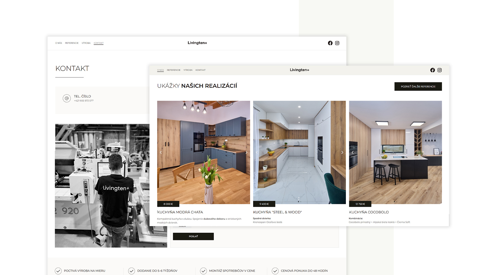Show previous photo of Kuchyňa Modrá Chata

tap(161, 153)
